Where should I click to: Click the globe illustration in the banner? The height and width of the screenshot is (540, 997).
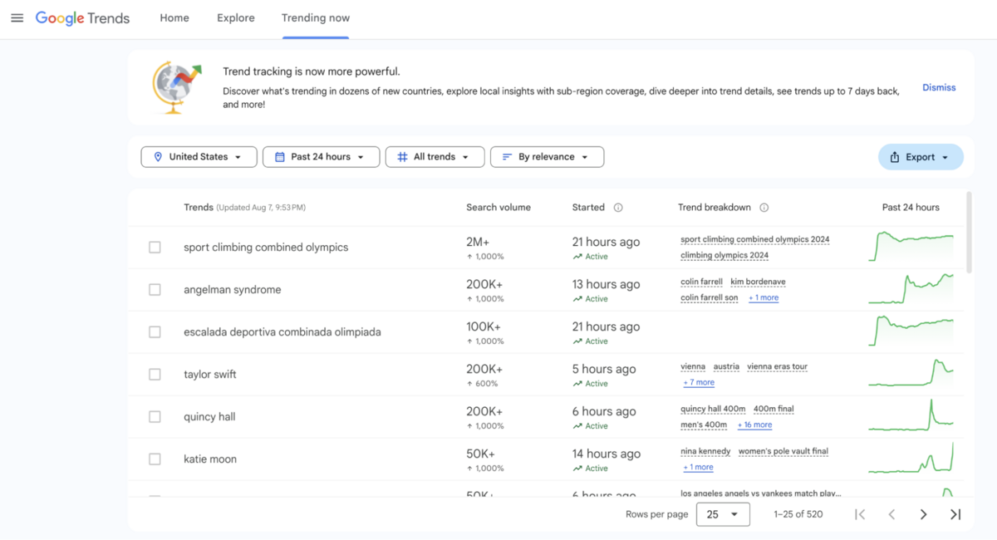[176, 87]
